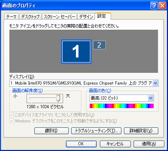This screenshot has width=168, height=151.
Task: Toggle Windows デスクトップをこのモニタ上で移動 checkbox
Action: (x=11, y=121)
